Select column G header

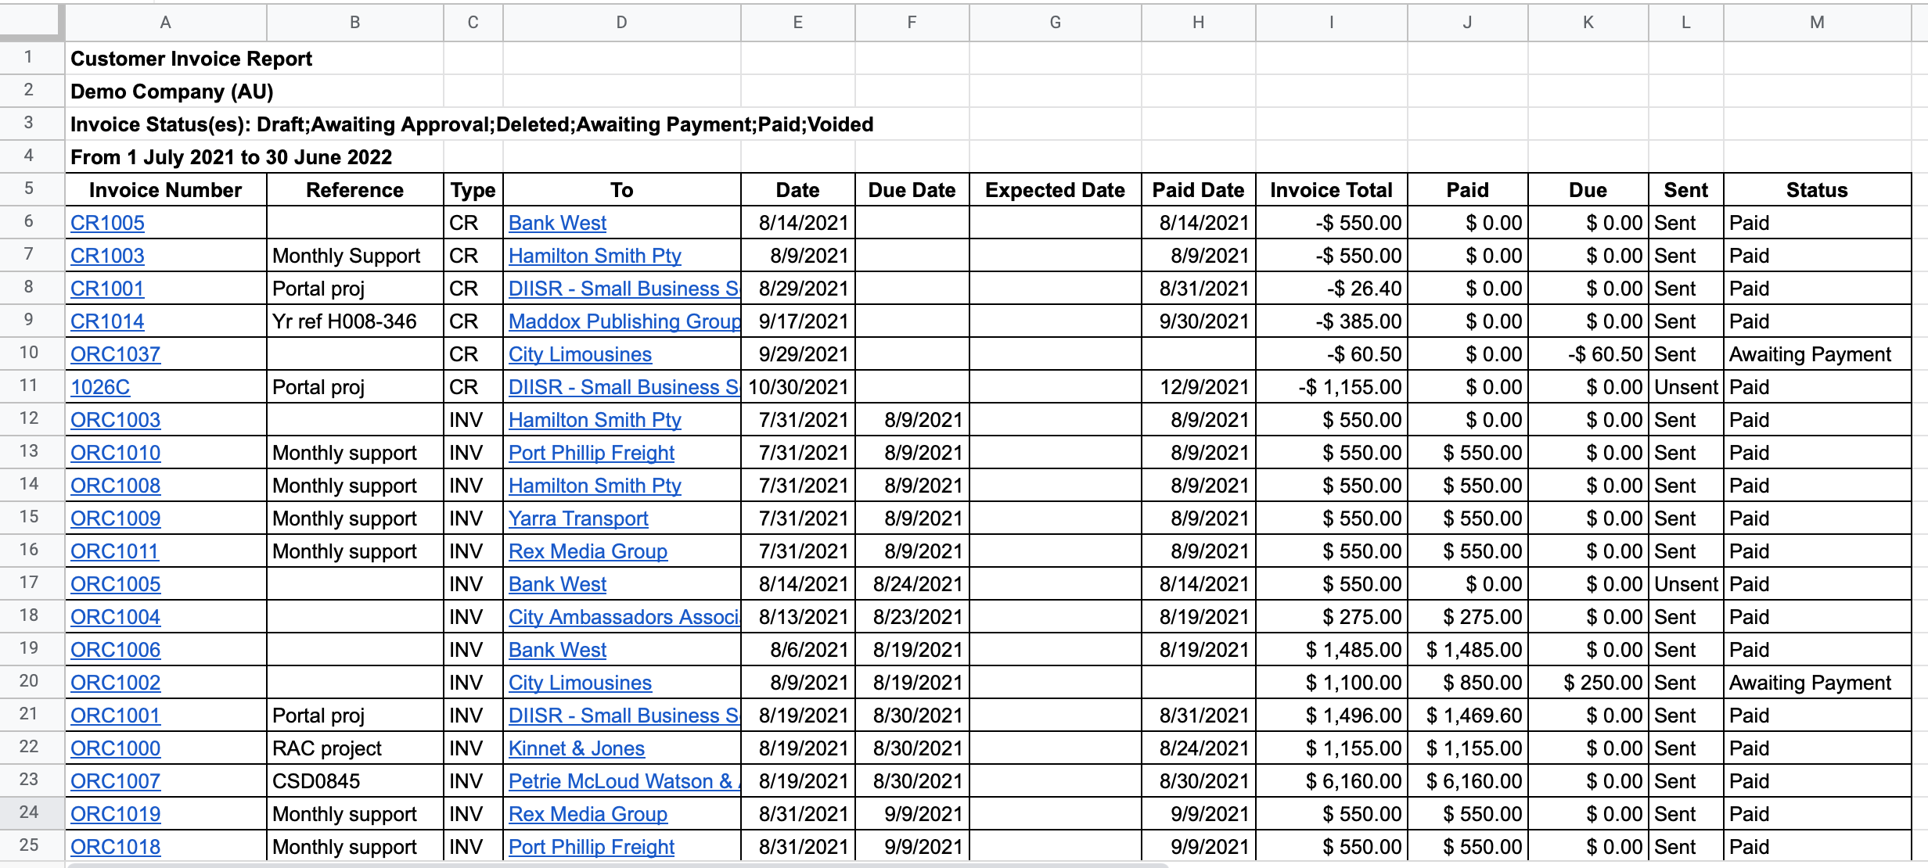[x=1055, y=22]
